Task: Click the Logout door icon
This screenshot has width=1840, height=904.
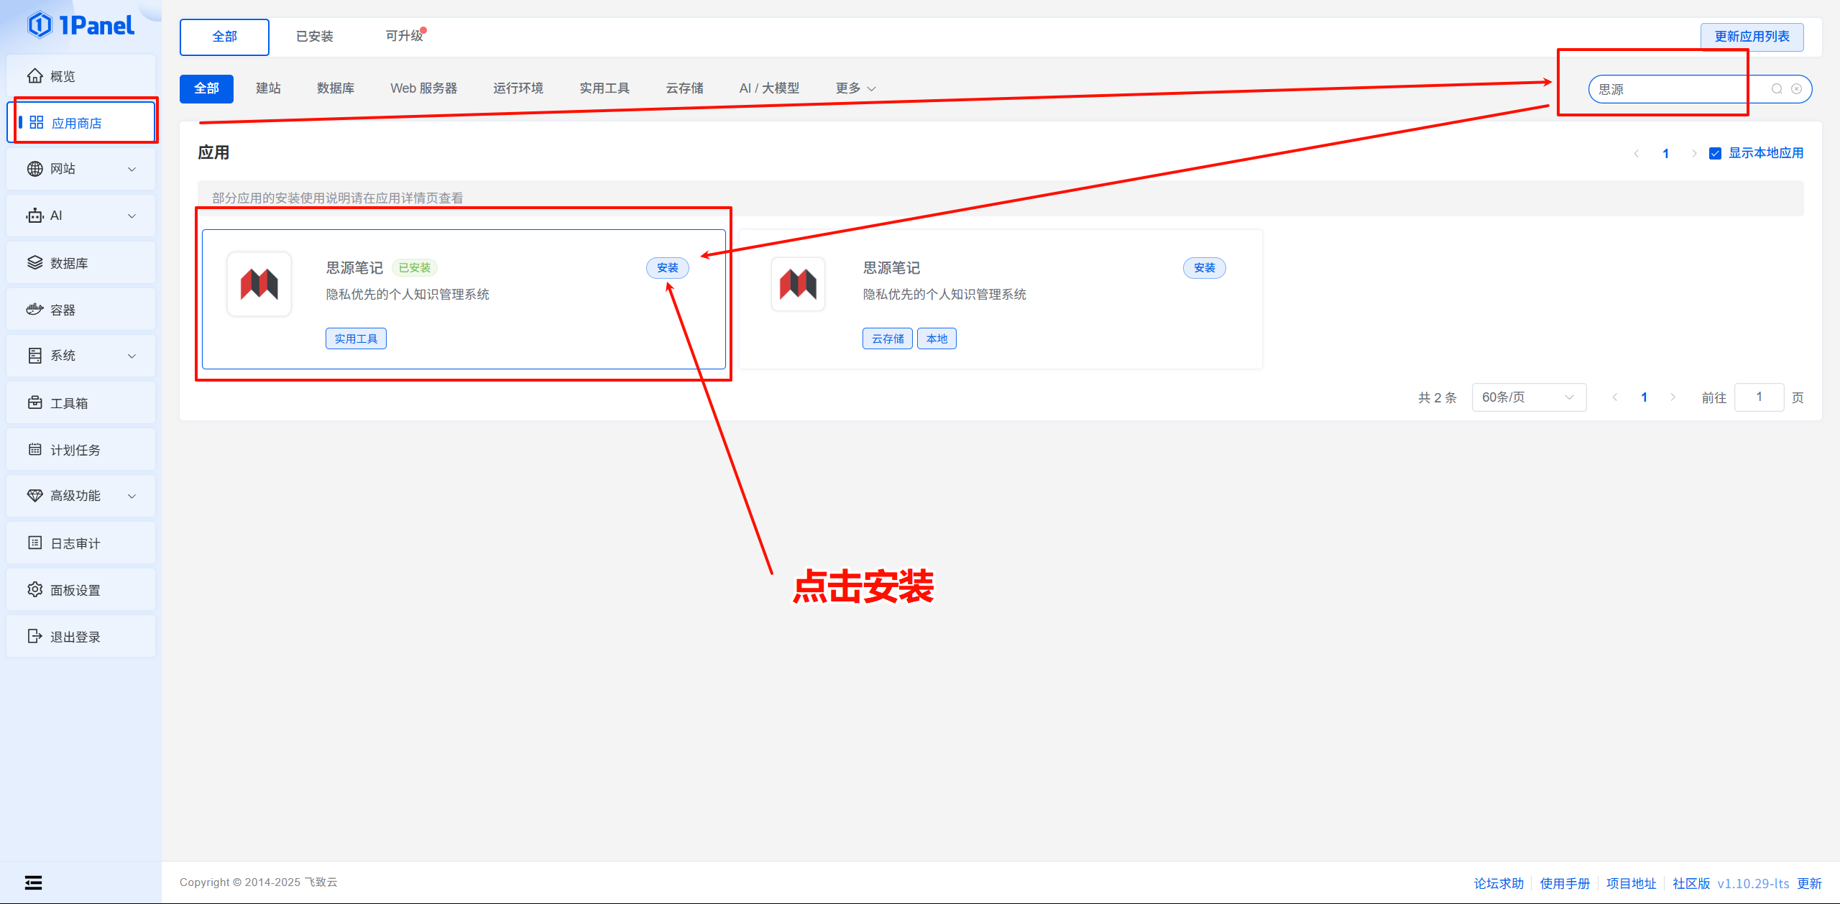Action: (34, 637)
